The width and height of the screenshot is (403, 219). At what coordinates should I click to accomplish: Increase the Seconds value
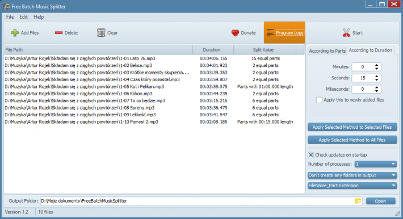pos(376,76)
